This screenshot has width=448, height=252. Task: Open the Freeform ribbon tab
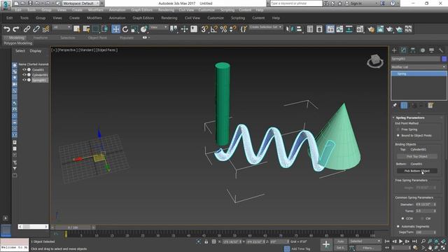[41, 37]
